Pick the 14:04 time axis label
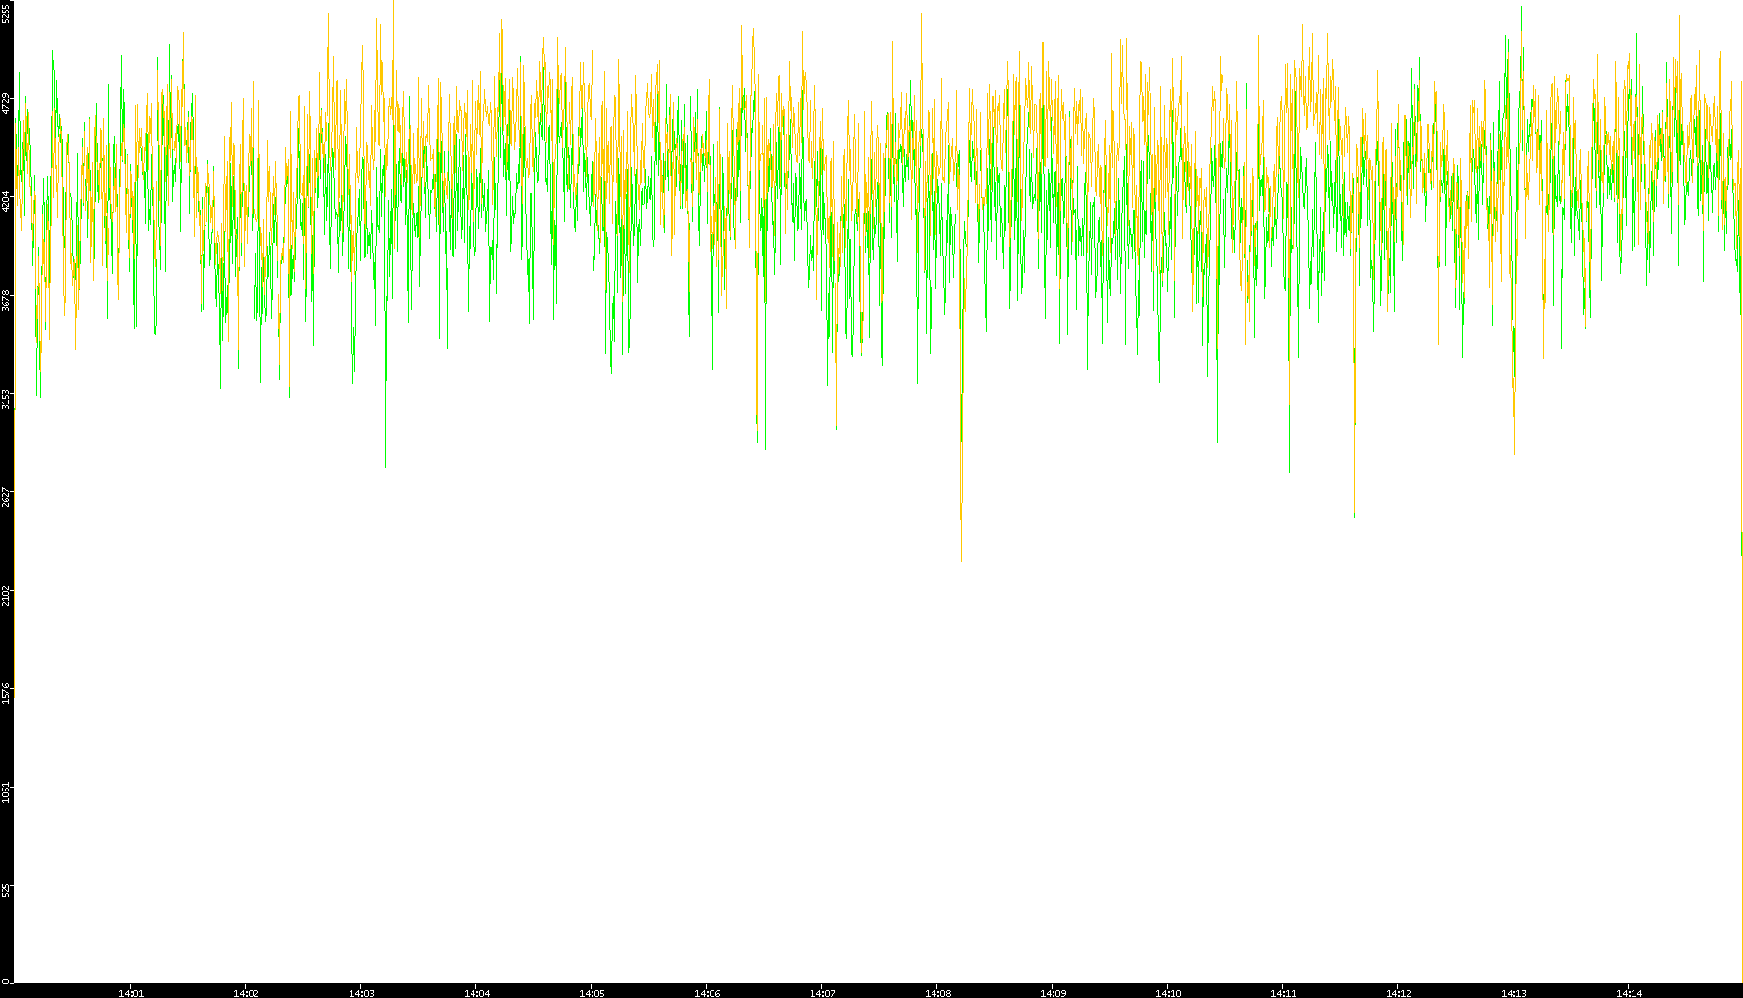The height and width of the screenshot is (998, 1743). 476,993
